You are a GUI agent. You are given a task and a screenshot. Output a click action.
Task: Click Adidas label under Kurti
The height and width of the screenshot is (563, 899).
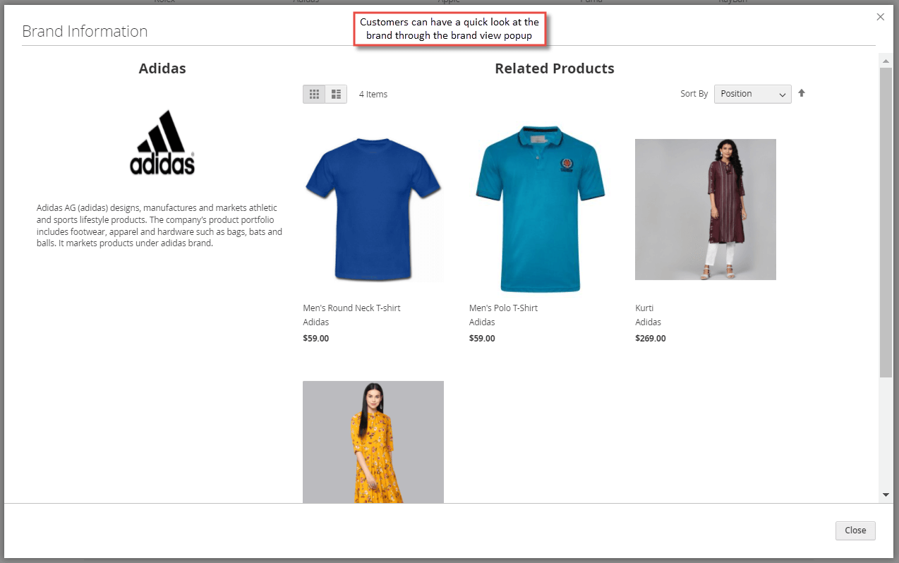point(648,322)
